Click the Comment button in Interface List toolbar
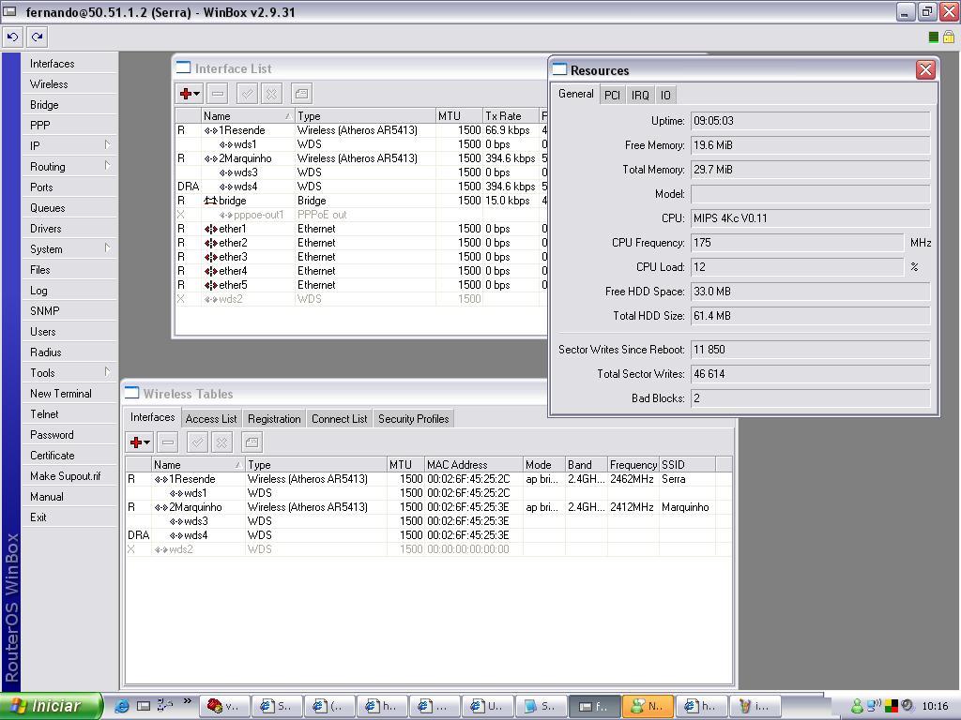The height and width of the screenshot is (720, 961). [x=301, y=94]
